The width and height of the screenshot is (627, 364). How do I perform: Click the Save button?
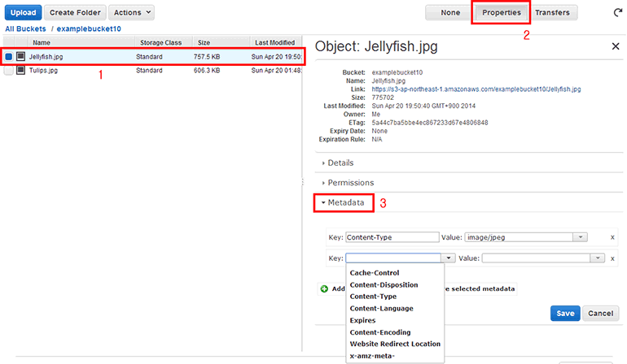click(x=564, y=313)
